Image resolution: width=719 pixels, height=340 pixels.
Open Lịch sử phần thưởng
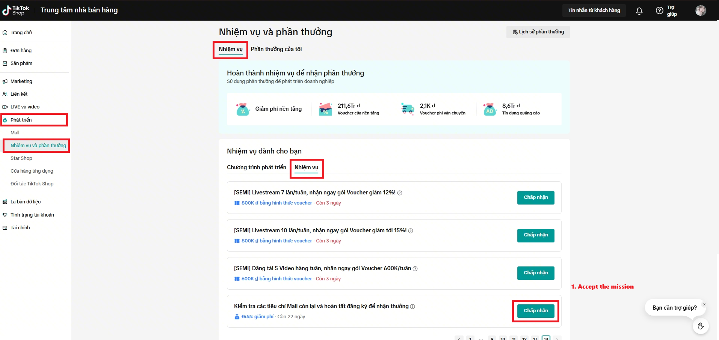pos(538,32)
